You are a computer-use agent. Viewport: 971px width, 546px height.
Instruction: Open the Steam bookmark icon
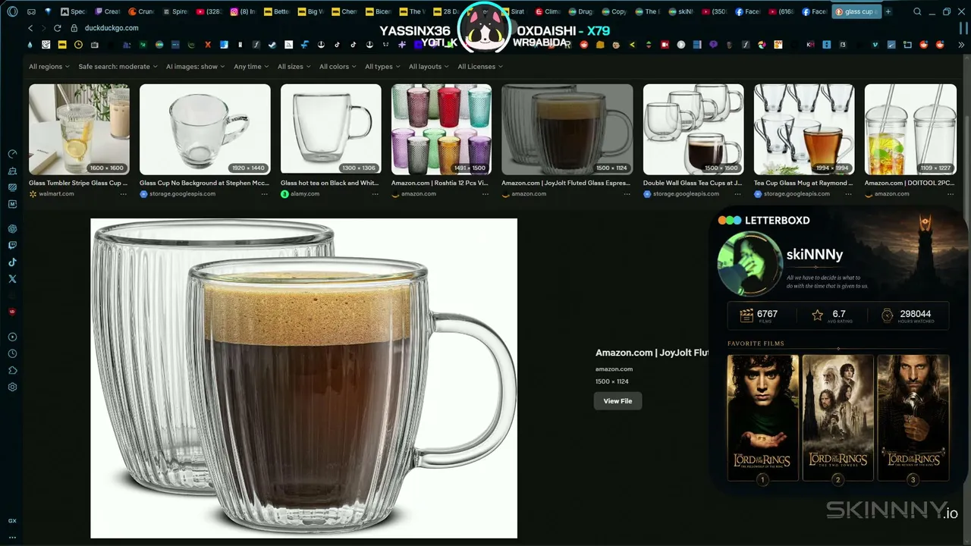tap(272, 45)
